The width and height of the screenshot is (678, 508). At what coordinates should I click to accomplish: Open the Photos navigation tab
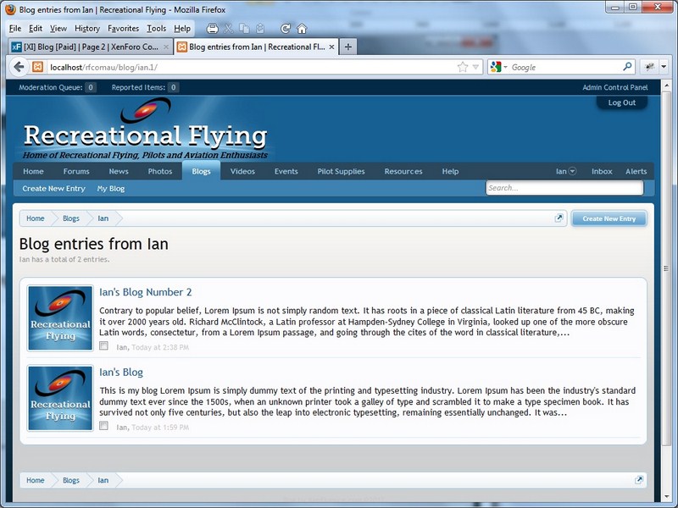coord(160,172)
